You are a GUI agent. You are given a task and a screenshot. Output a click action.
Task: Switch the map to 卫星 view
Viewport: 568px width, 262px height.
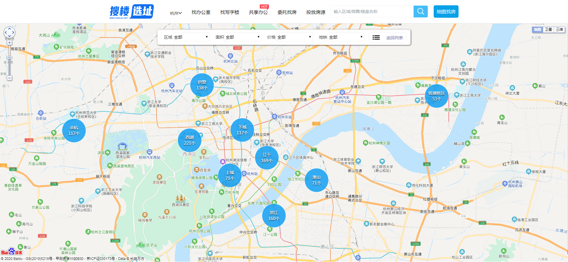pyautogui.click(x=548, y=30)
